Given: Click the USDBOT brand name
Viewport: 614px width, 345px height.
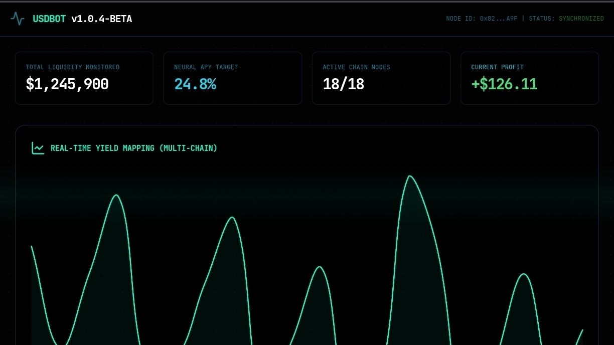Looking at the screenshot, I should click(49, 19).
